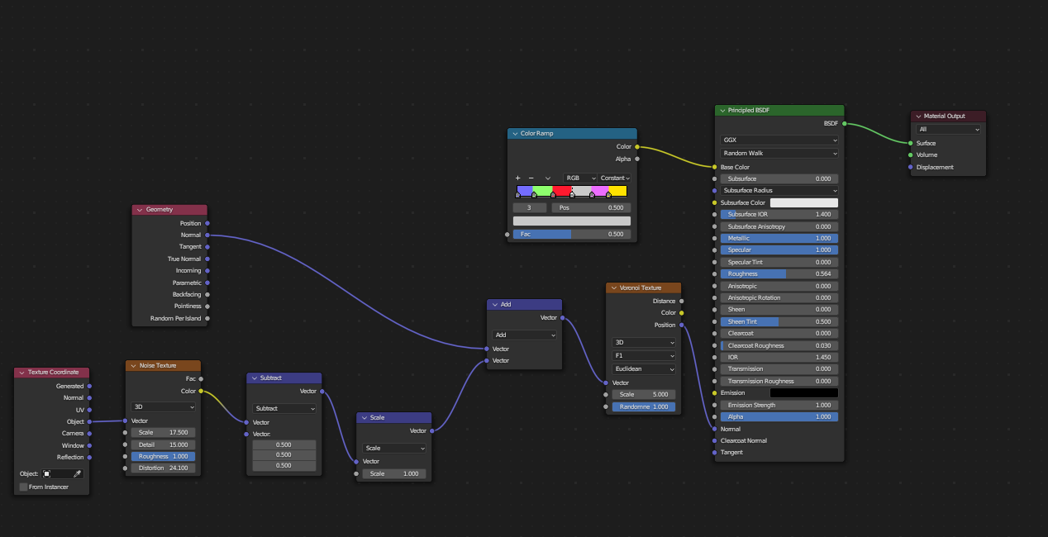Viewport: 1048px width, 537px height.
Task: Click the Color Ramp Pos 0.500 field
Action: [x=592, y=207]
